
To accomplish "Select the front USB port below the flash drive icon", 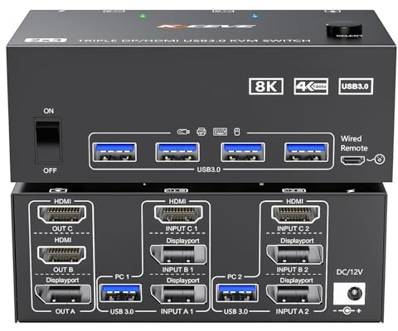I will click(177, 152).
